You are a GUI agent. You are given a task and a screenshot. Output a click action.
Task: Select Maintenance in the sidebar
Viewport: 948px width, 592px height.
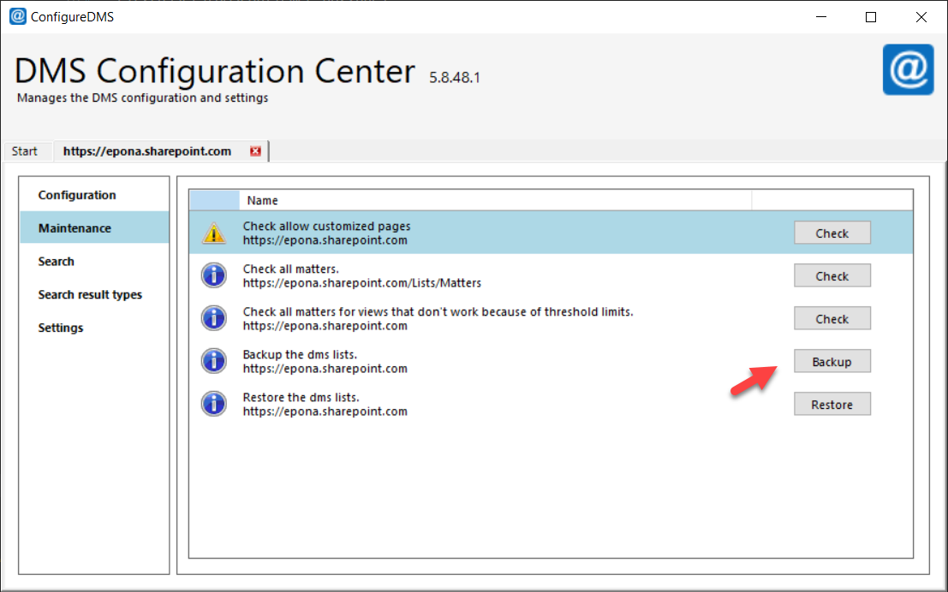pyautogui.click(x=95, y=228)
